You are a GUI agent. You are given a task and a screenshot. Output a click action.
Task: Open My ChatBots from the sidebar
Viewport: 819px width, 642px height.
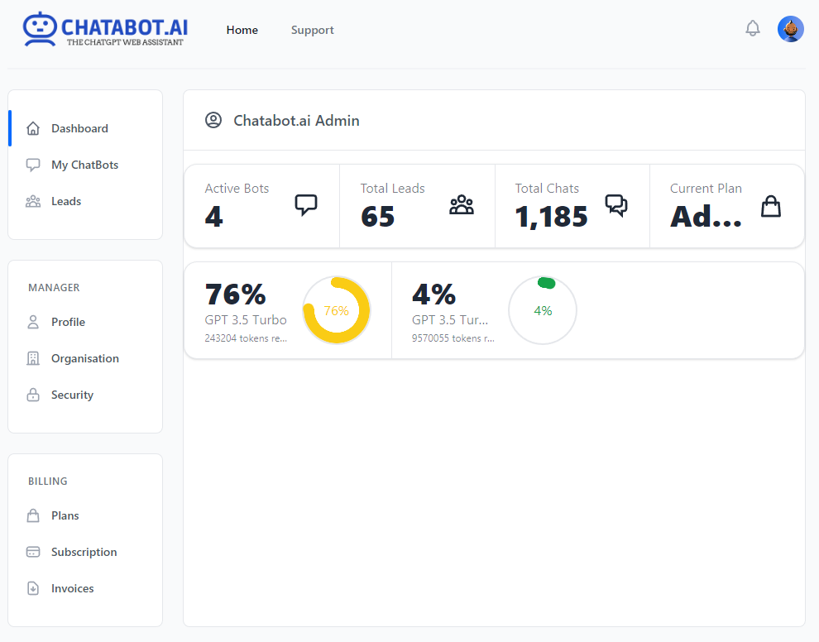click(84, 165)
